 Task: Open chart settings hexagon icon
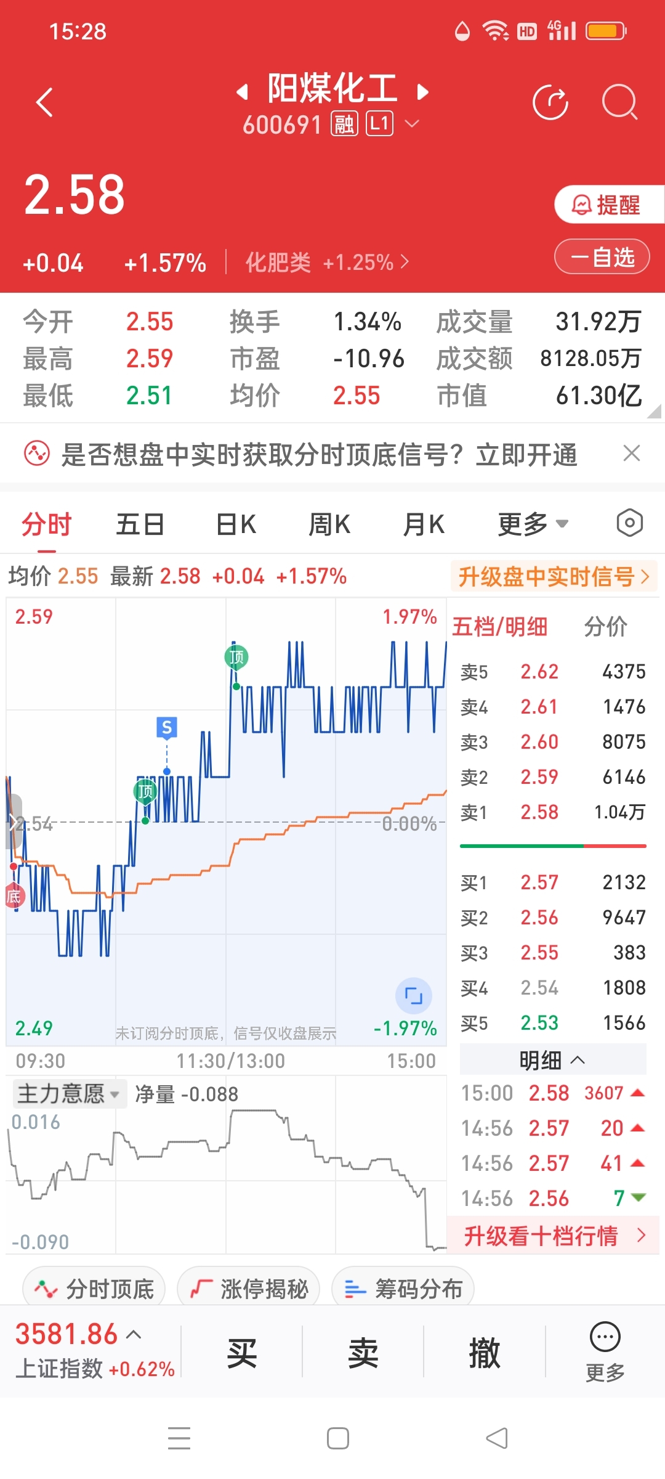point(629,523)
